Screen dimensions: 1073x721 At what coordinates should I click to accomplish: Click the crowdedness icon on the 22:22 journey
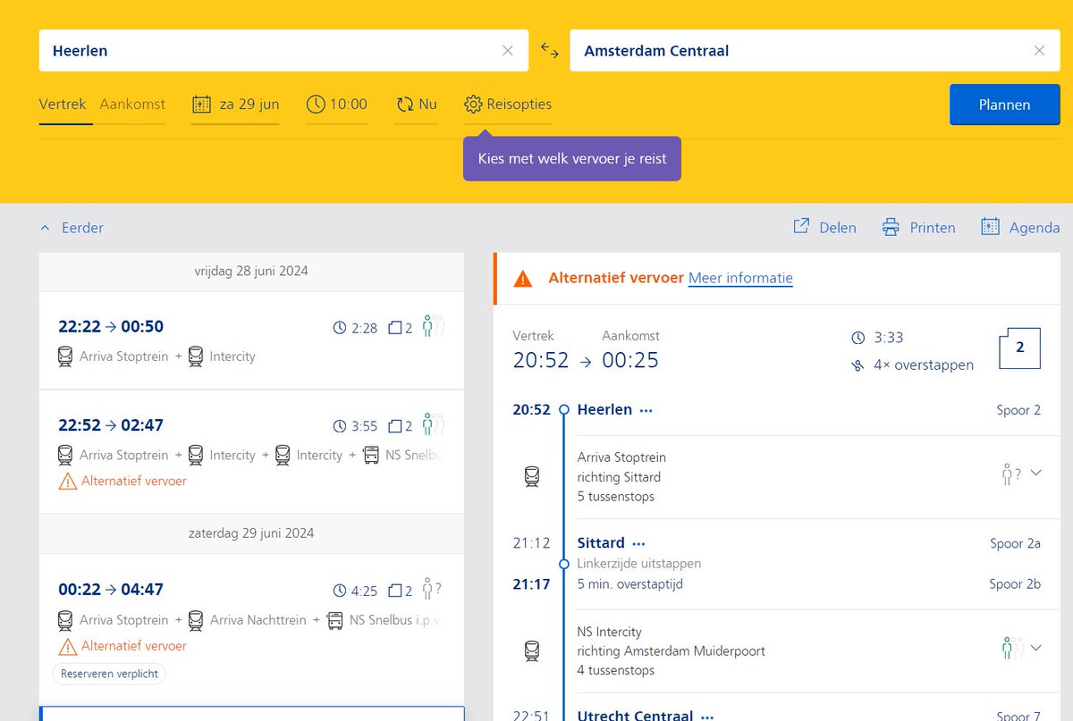coord(433,327)
